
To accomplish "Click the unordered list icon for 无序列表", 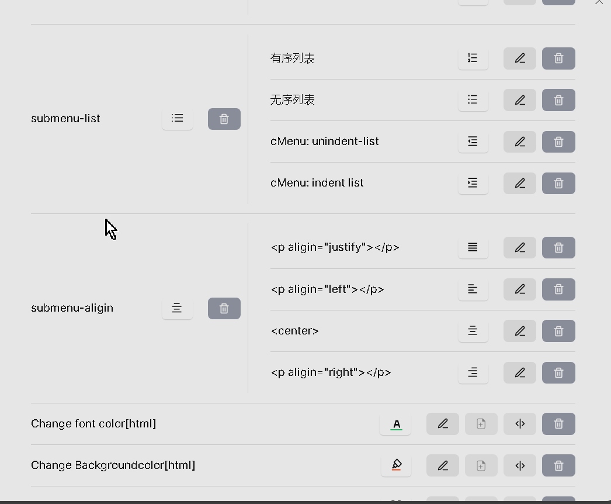I will click(473, 100).
